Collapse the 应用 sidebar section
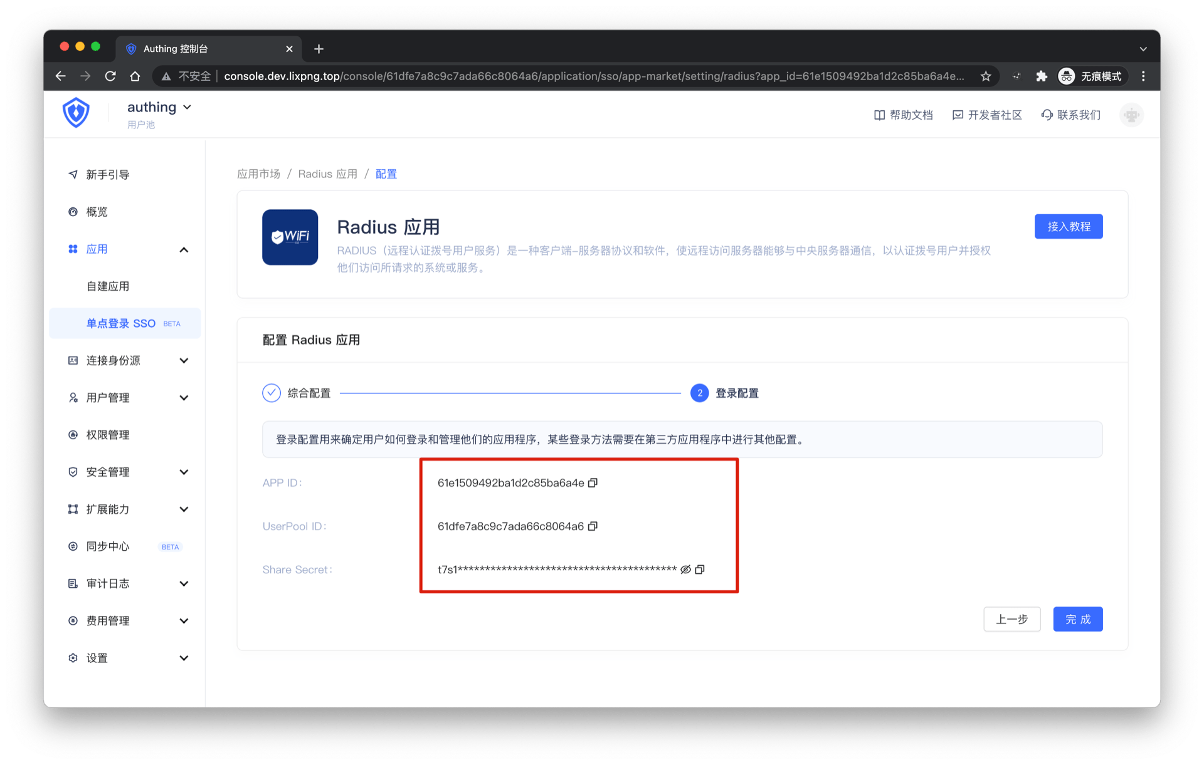Viewport: 1204px width, 765px height. 184,249
